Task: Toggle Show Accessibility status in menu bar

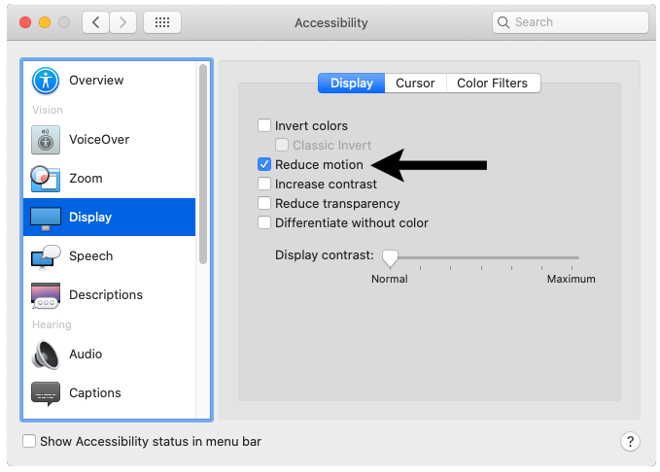Action: [x=30, y=442]
